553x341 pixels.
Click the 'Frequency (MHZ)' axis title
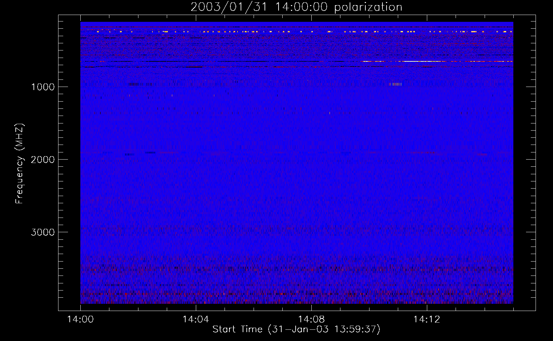(x=20, y=164)
